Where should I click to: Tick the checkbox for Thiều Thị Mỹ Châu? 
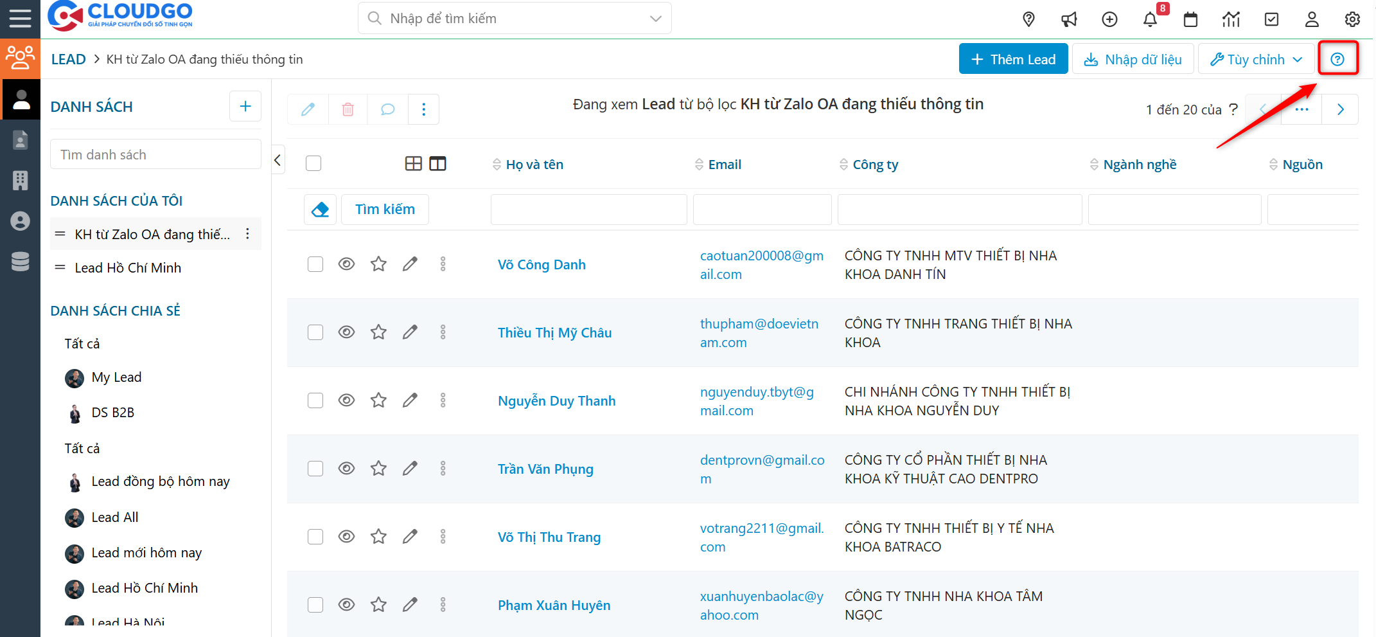click(315, 332)
